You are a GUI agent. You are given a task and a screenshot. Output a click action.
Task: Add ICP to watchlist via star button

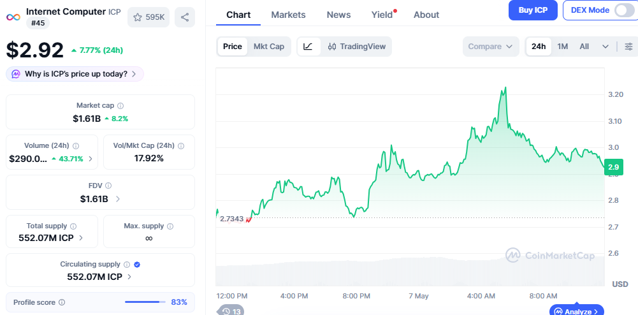[149, 17]
